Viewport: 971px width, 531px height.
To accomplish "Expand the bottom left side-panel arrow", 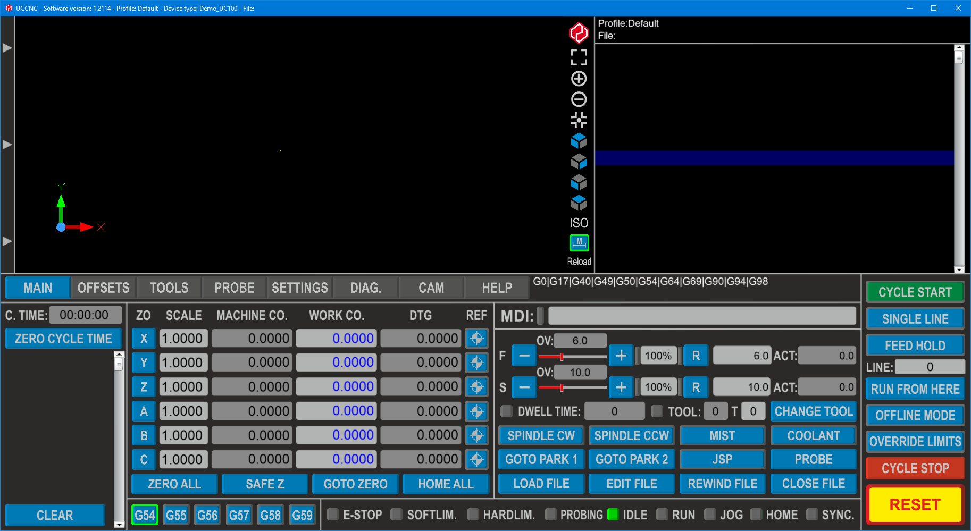I will point(7,241).
